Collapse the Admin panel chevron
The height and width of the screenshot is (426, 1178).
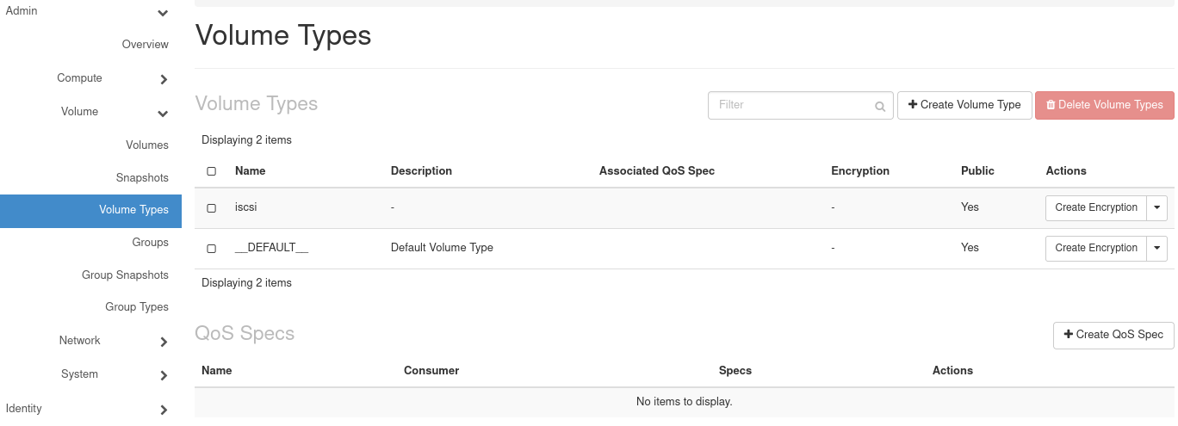pyautogui.click(x=163, y=13)
